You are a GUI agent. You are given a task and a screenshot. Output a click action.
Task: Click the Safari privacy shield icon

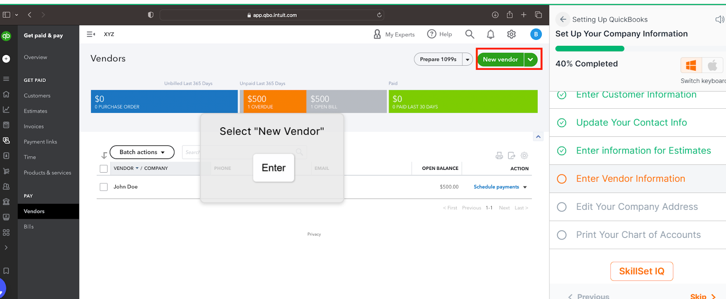pyautogui.click(x=151, y=15)
